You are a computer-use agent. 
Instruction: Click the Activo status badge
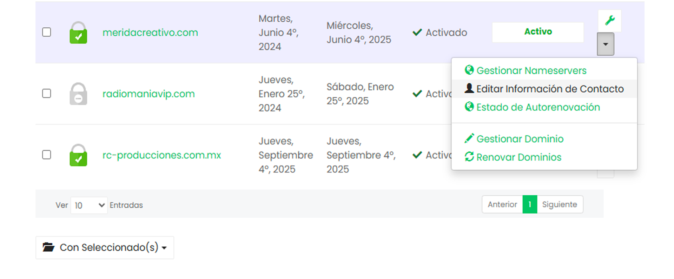point(538,32)
